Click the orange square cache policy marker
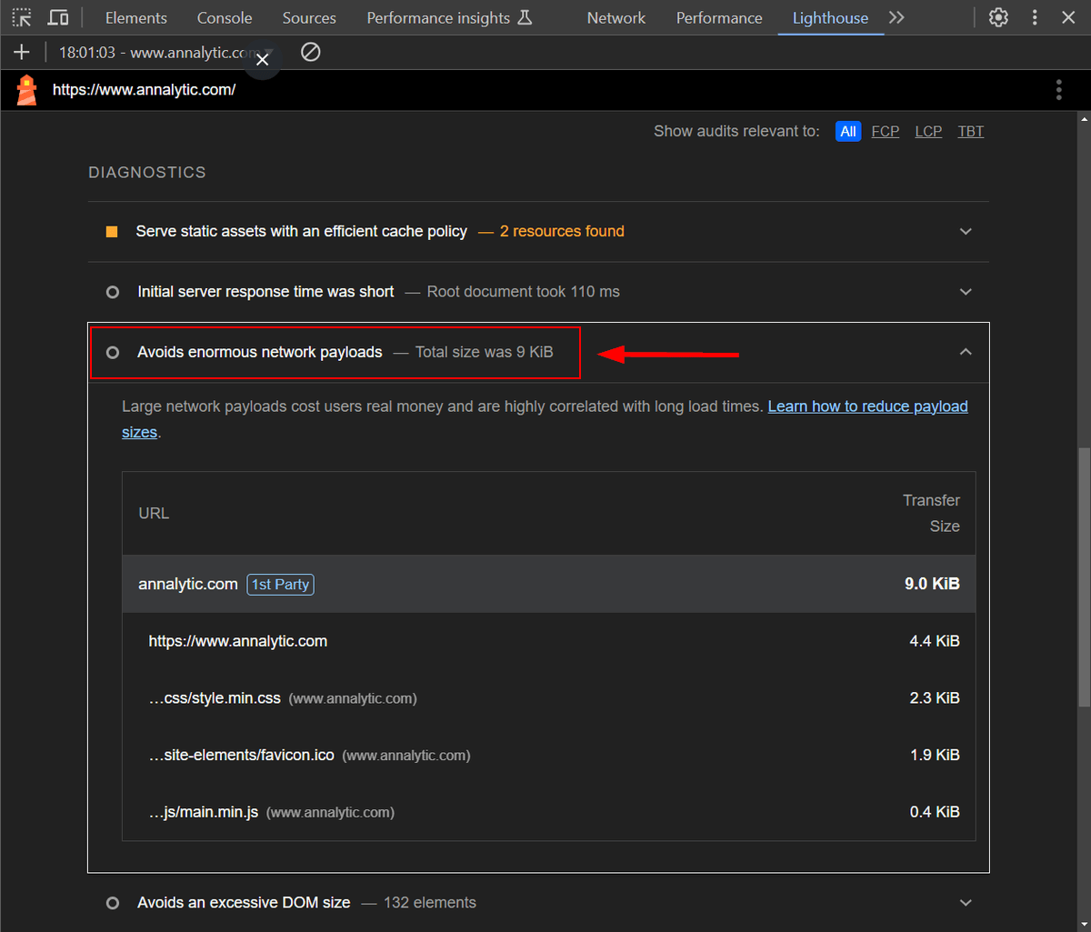 pyautogui.click(x=112, y=232)
